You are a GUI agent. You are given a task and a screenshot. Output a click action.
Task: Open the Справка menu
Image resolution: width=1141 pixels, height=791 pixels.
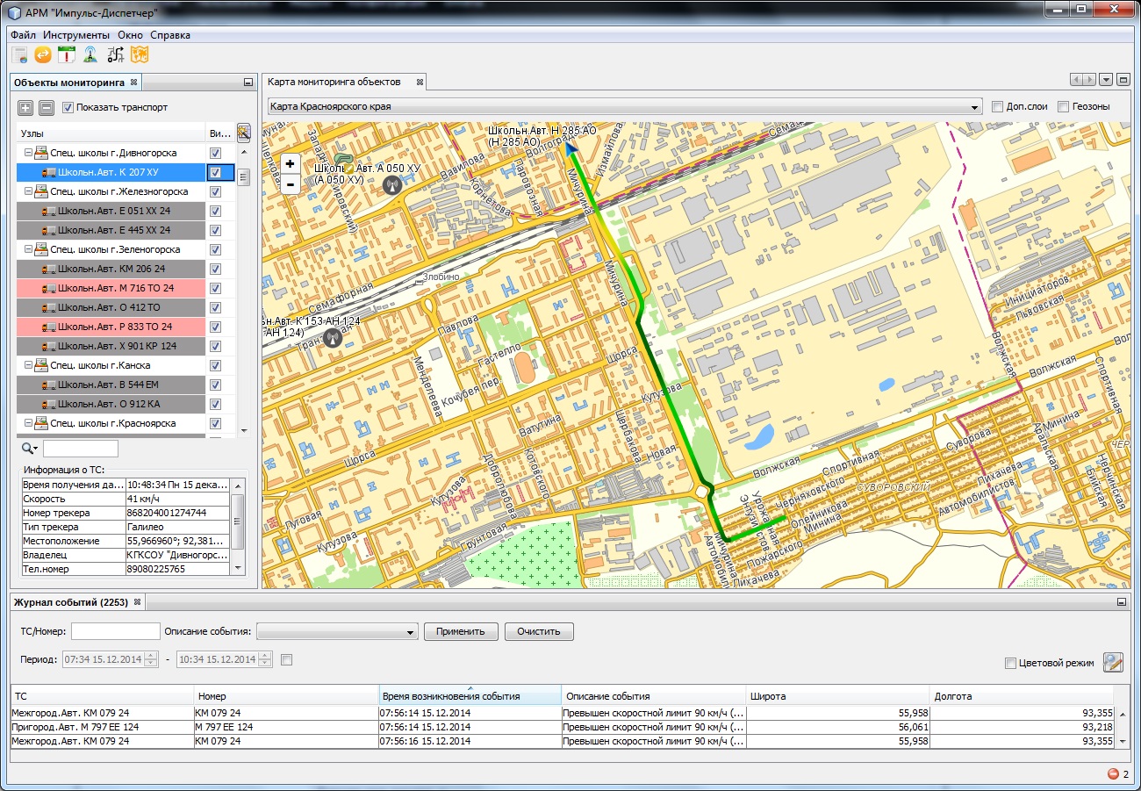point(170,35)
